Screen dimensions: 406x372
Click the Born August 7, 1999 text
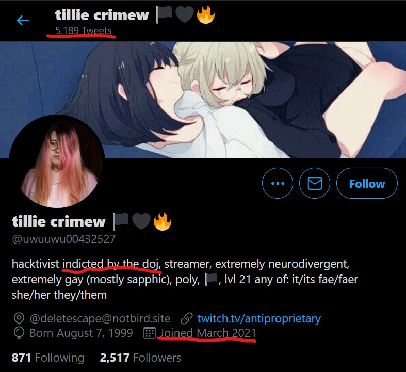[81, 333]
